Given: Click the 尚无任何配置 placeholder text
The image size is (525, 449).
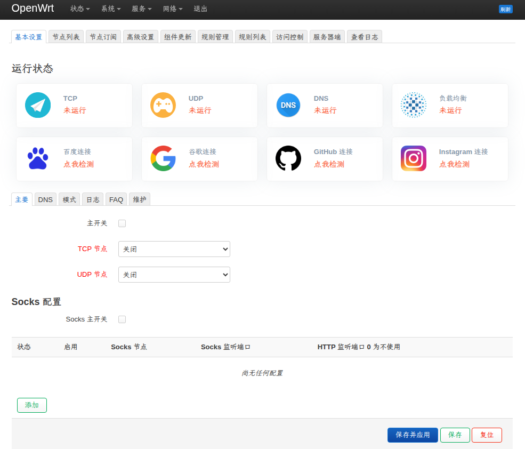Looking at the screenshot, I should pos(262,373).
